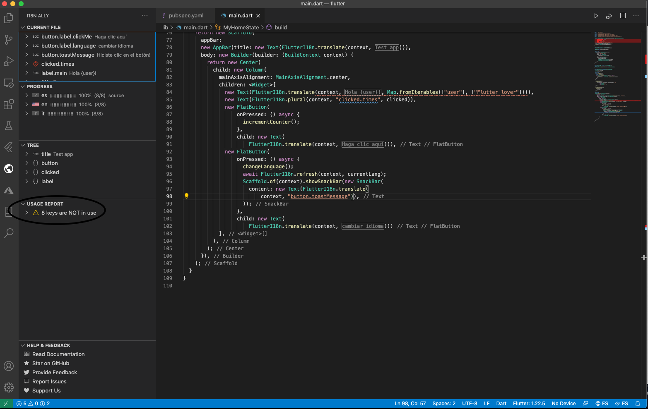Image resolution: width=648 pixels, height=409 pixels.
Task: Expand the es locale progress row
Action: point(27,95)
